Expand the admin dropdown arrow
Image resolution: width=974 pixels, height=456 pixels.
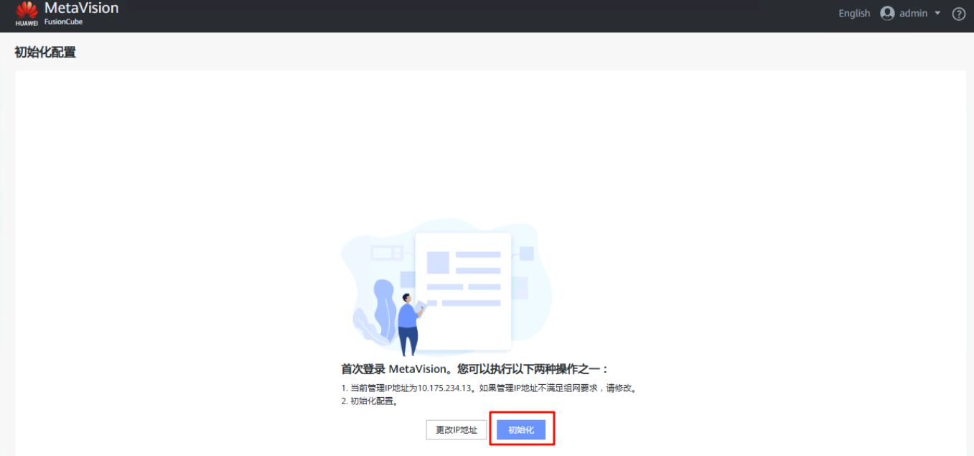937,14
